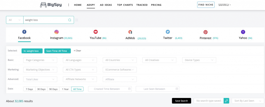Screen dimensions: 265x107
Task: Expand the Affiliate dropdown
Action: tap(120, 79)
